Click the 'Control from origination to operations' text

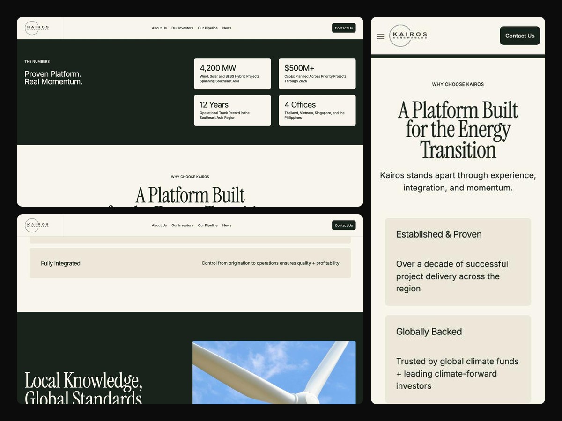[270, 263]
